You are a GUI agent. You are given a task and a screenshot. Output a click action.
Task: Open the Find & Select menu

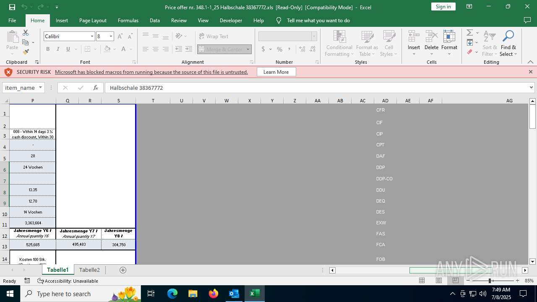pos(508,43)
